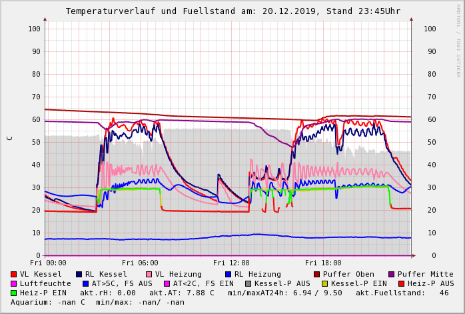The height and width of the screenshot is (314, 465).
Task: Click the red VL Kessel legend swatch
Action: tap(14, 274)
